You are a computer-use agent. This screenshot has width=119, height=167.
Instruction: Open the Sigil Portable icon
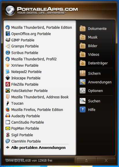click(x=8, y=135)
